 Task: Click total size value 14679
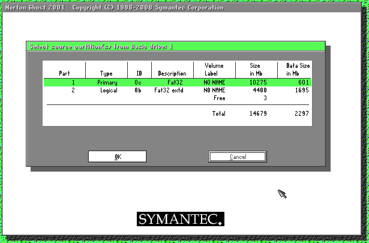tap(258, 113)
